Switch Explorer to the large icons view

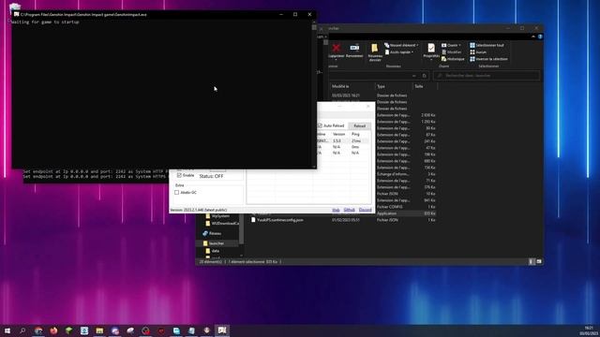point(539,262)
